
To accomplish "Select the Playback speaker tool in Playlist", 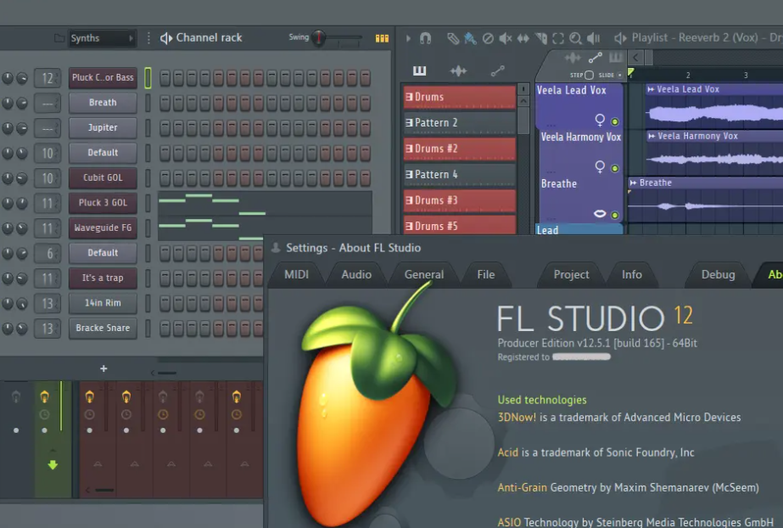I will point(593,38).
